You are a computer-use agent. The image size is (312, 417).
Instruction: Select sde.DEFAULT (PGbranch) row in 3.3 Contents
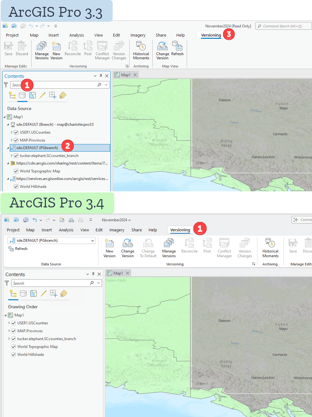(60, 148)
